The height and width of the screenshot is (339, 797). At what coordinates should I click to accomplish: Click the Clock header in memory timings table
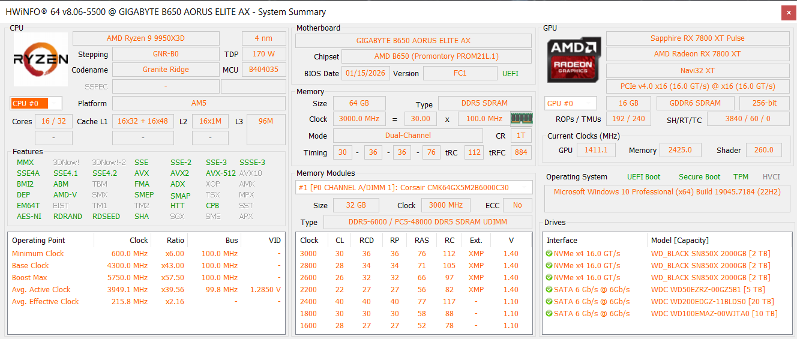click(310, 241)
